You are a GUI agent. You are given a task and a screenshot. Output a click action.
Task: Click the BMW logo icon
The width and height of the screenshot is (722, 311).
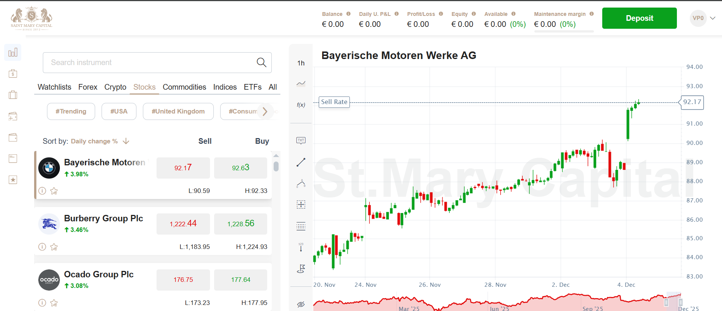pos(49,168)
